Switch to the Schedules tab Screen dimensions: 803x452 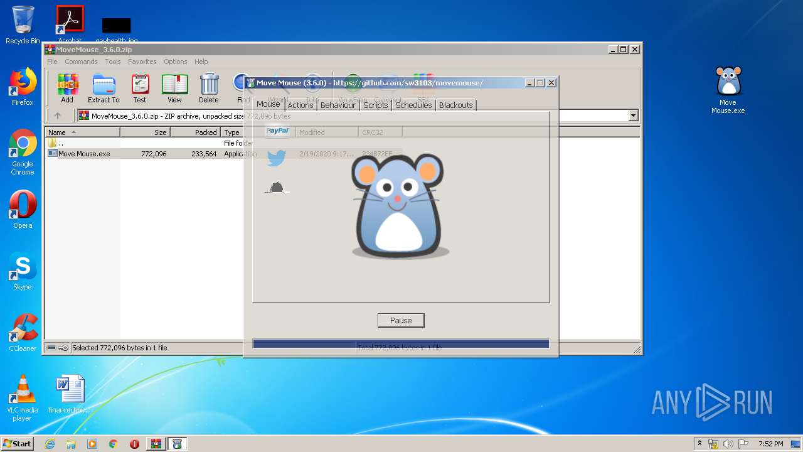click(x=413, y=105)
